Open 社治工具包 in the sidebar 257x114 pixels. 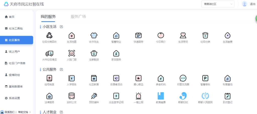(16, 28)
